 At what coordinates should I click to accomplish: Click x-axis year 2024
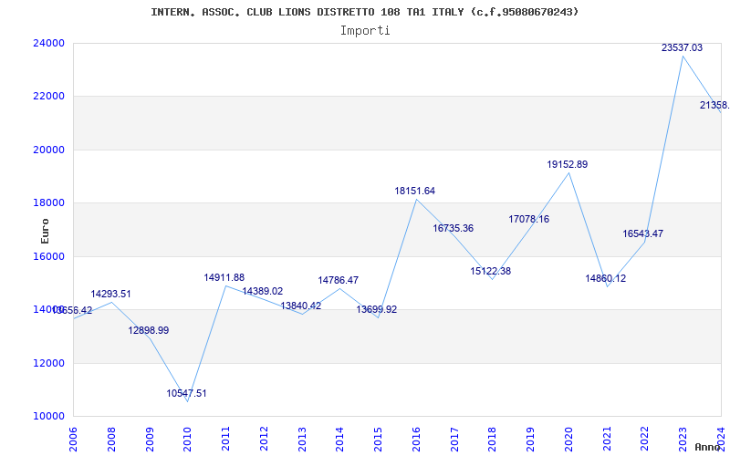721,440
